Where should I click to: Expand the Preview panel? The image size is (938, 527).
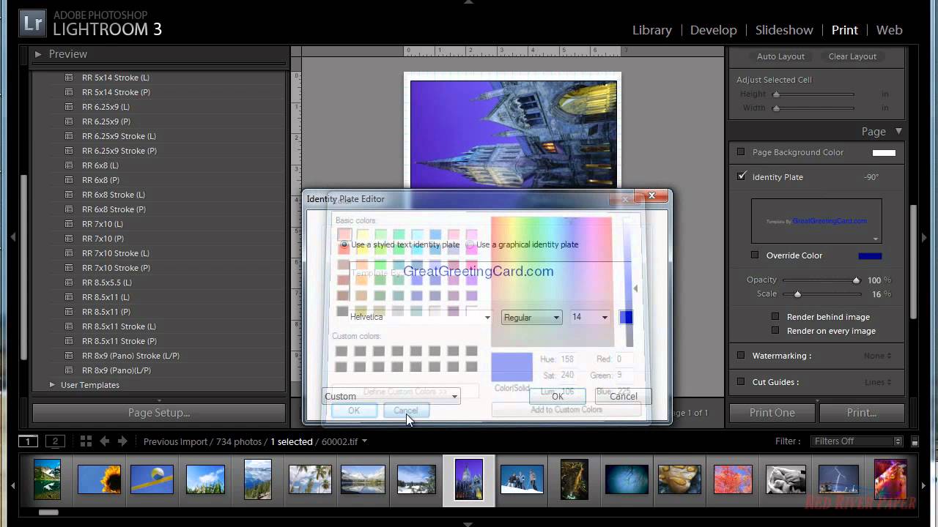[x=38, y=54]
